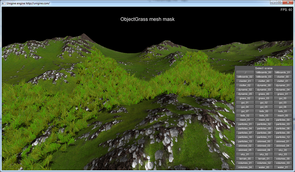Load the volumes_02 scene

coord(264,163)
